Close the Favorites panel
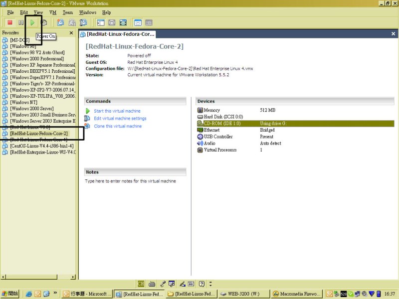 (x=71, y=33)
